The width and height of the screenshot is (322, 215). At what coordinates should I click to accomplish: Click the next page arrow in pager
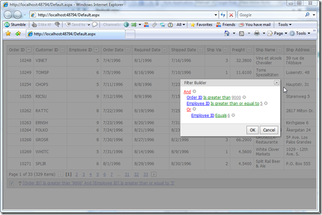click(154, 175)
